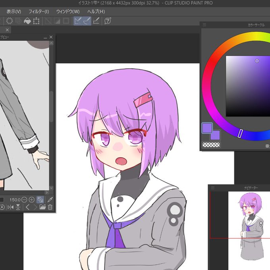Pick color with sub view eyedropper
This screenshot has width=270, height=270.
(x=50, y=200)
